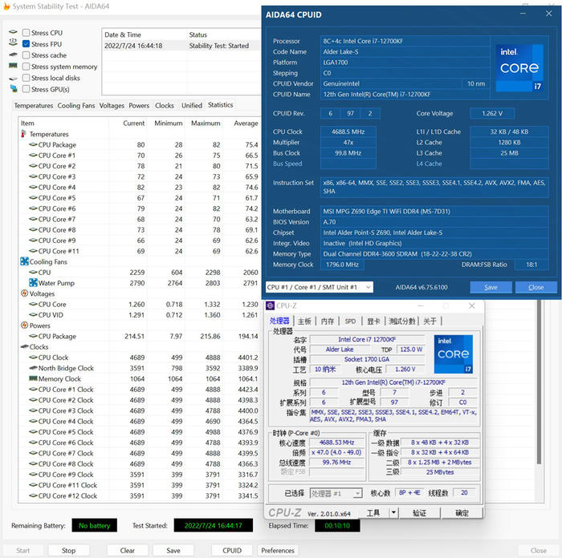Click the CPU Package temperature row icon

click(x=33, y=144)
